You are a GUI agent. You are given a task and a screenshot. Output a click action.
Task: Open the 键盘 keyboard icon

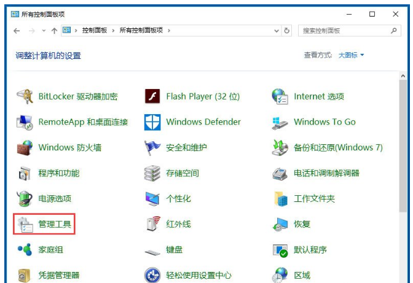[x=152, y=252]
